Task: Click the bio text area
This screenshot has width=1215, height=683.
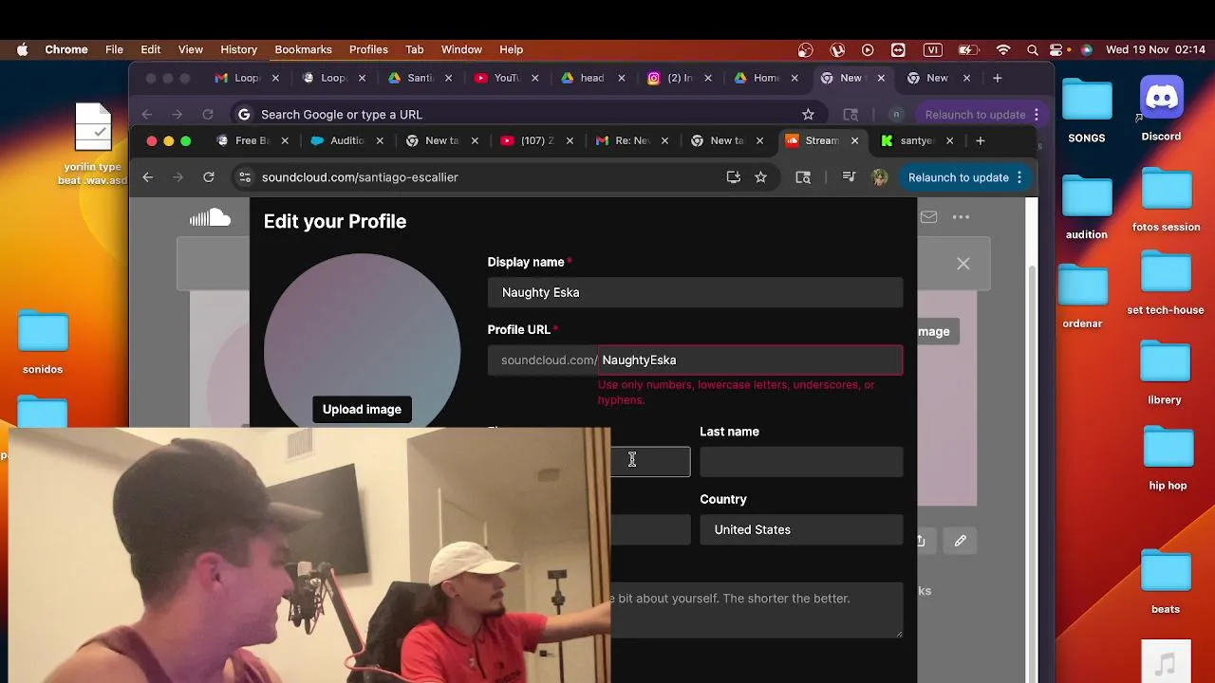Action: (756, 610)
